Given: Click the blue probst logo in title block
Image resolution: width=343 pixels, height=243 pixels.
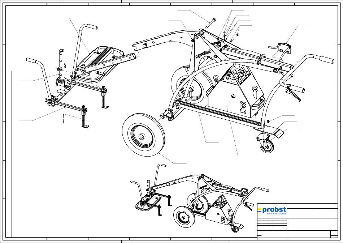Looking at the screenshot, I should [x=272, y=210].
